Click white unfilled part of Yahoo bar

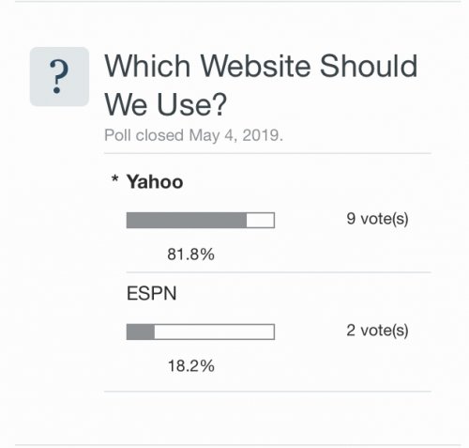click(x=261, y=221)
